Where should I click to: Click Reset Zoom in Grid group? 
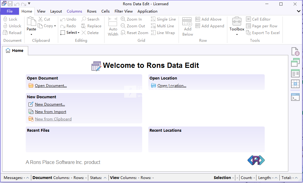click(x=134, y=33)
